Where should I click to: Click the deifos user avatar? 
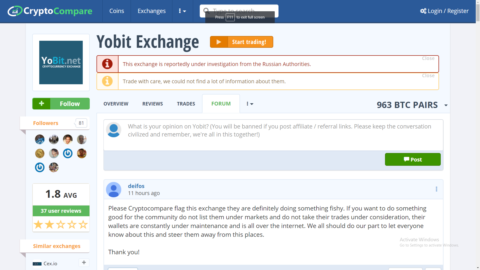[x=113, y=189]
